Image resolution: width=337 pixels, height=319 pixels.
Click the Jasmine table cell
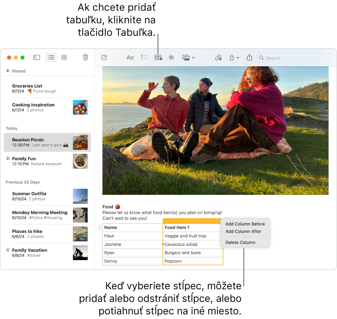click(x=132, y=244)
